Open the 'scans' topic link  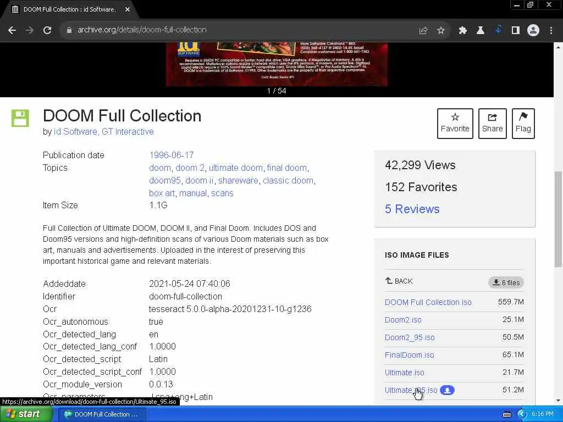click(222, 193)
